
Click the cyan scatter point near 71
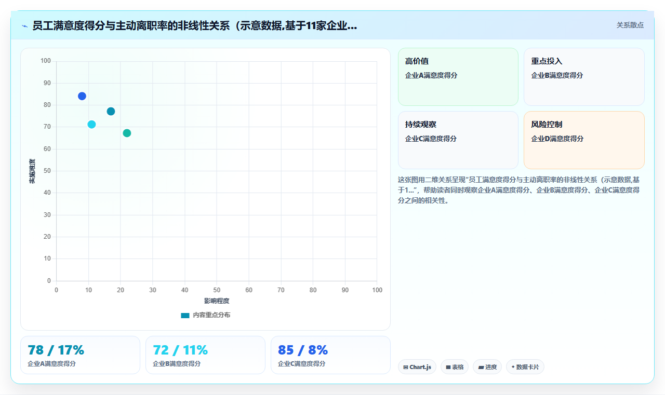tap(91, 125)
